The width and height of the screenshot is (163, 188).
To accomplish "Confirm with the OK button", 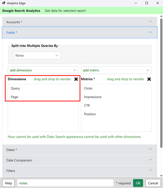I will click(138, 183).
